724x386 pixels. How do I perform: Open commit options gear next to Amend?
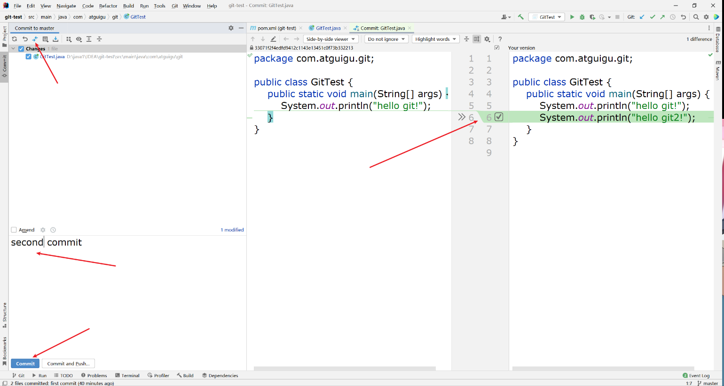(43, 230)
